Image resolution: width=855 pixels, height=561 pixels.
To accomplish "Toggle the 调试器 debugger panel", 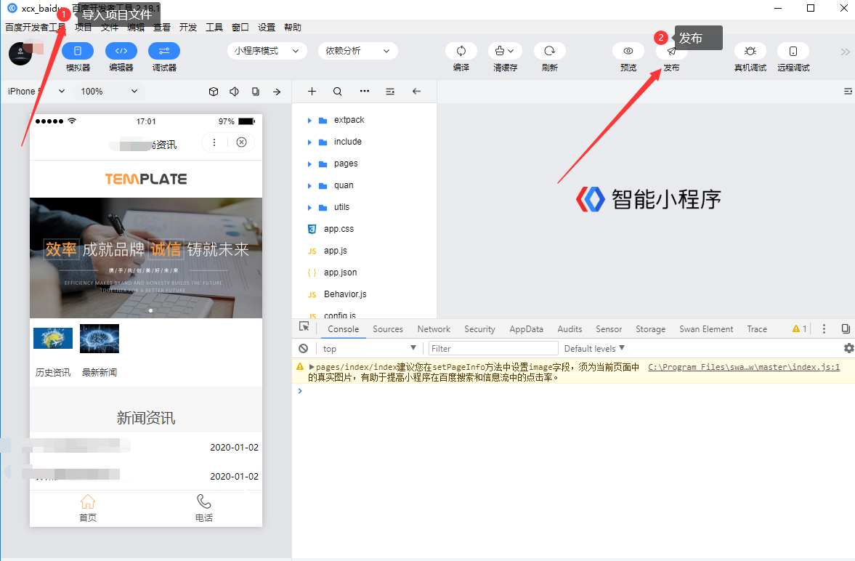I will 164,51.
